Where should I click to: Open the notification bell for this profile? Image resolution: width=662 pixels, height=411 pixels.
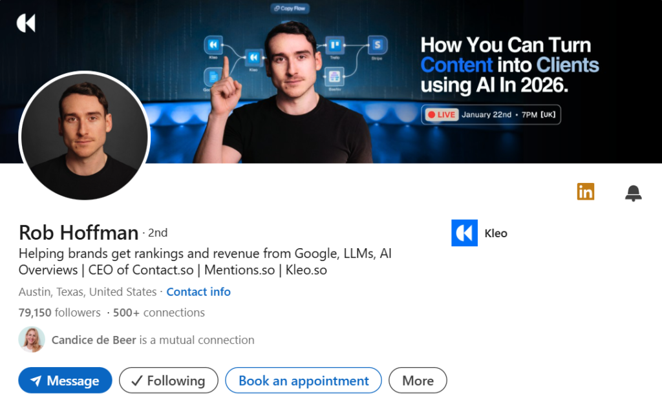(633, 193)
